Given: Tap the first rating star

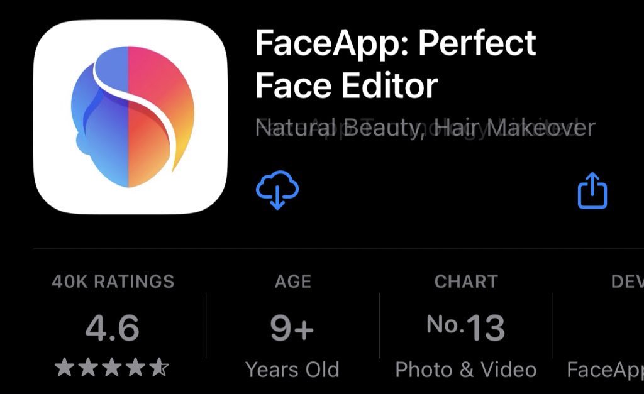Looking at the screenshot, I should tap(65, 367).
